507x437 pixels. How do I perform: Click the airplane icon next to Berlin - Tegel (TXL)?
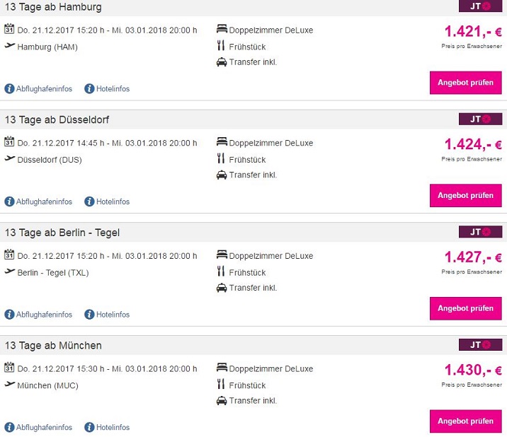(x=10, y=272)
